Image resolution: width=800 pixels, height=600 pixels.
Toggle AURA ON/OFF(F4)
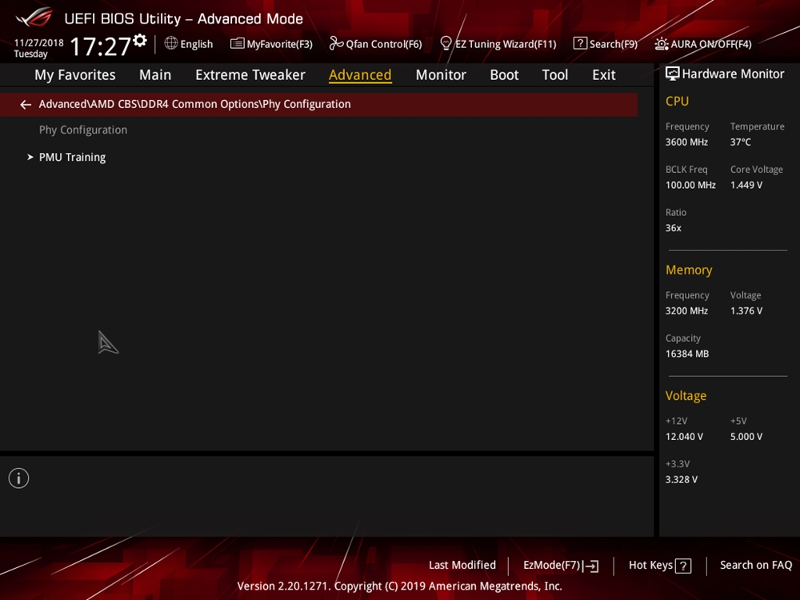click(710, 44)
